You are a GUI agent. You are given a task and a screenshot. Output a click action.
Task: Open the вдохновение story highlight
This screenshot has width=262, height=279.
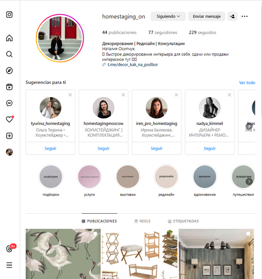[x=205, y=177]
